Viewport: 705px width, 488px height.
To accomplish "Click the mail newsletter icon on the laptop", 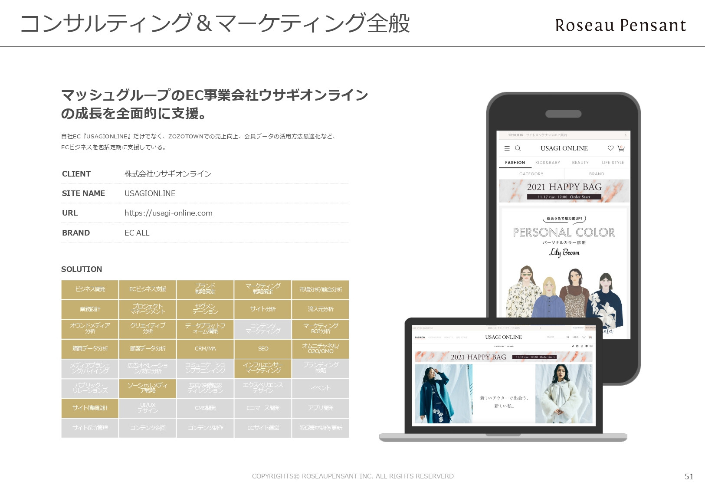I will [591, 347].
